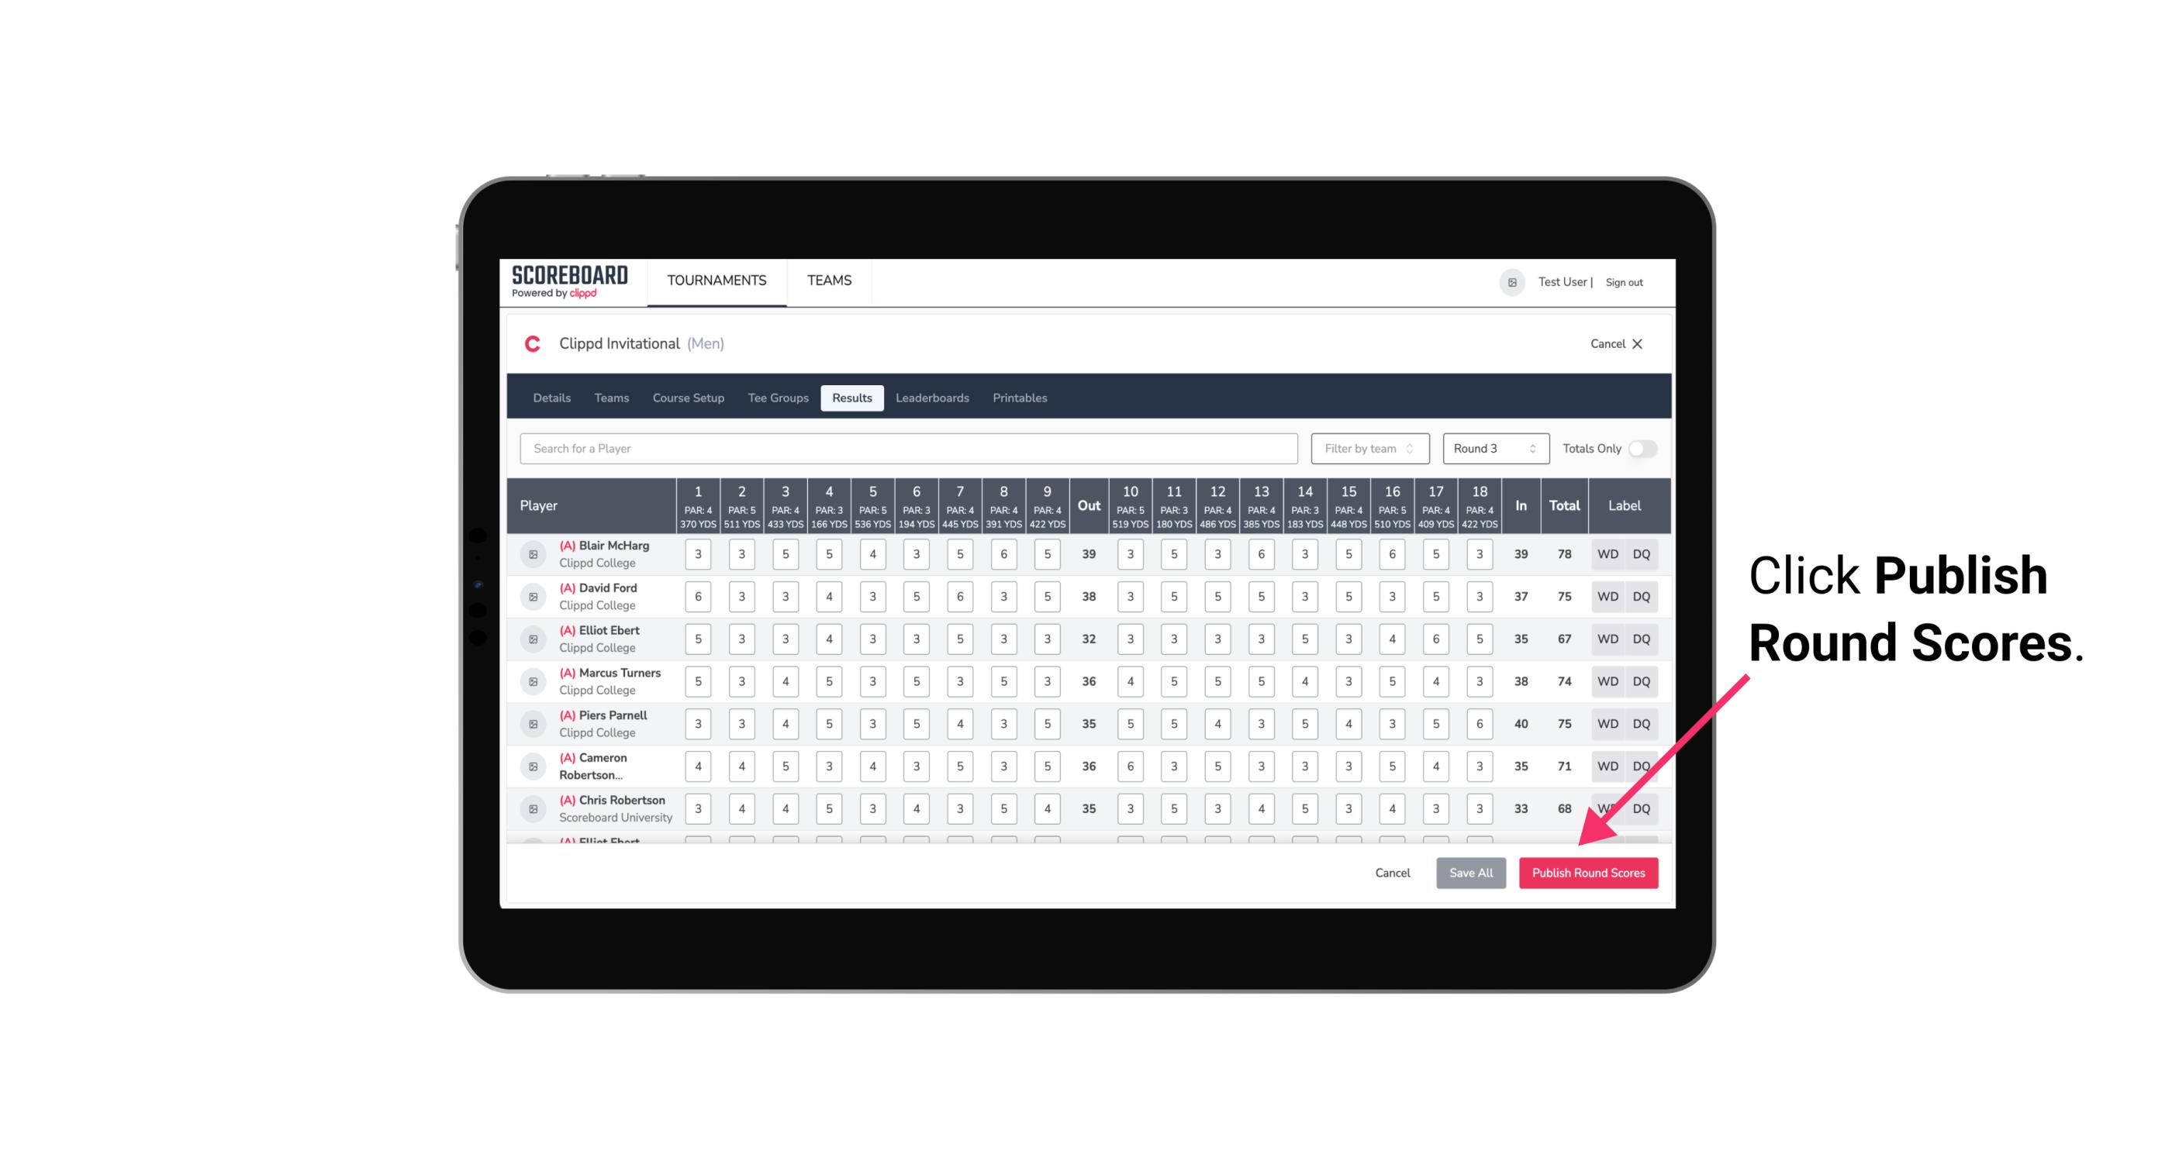Click the DQ icon for Marcus Turners
Screen dimensions: 2172x1168
click(x=1642, y=680)
